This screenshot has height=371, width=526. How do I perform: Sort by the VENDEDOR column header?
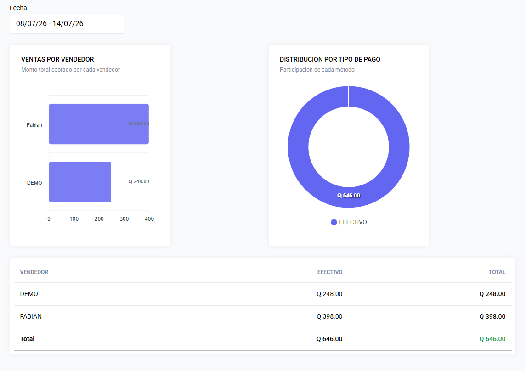pos(34,272)
